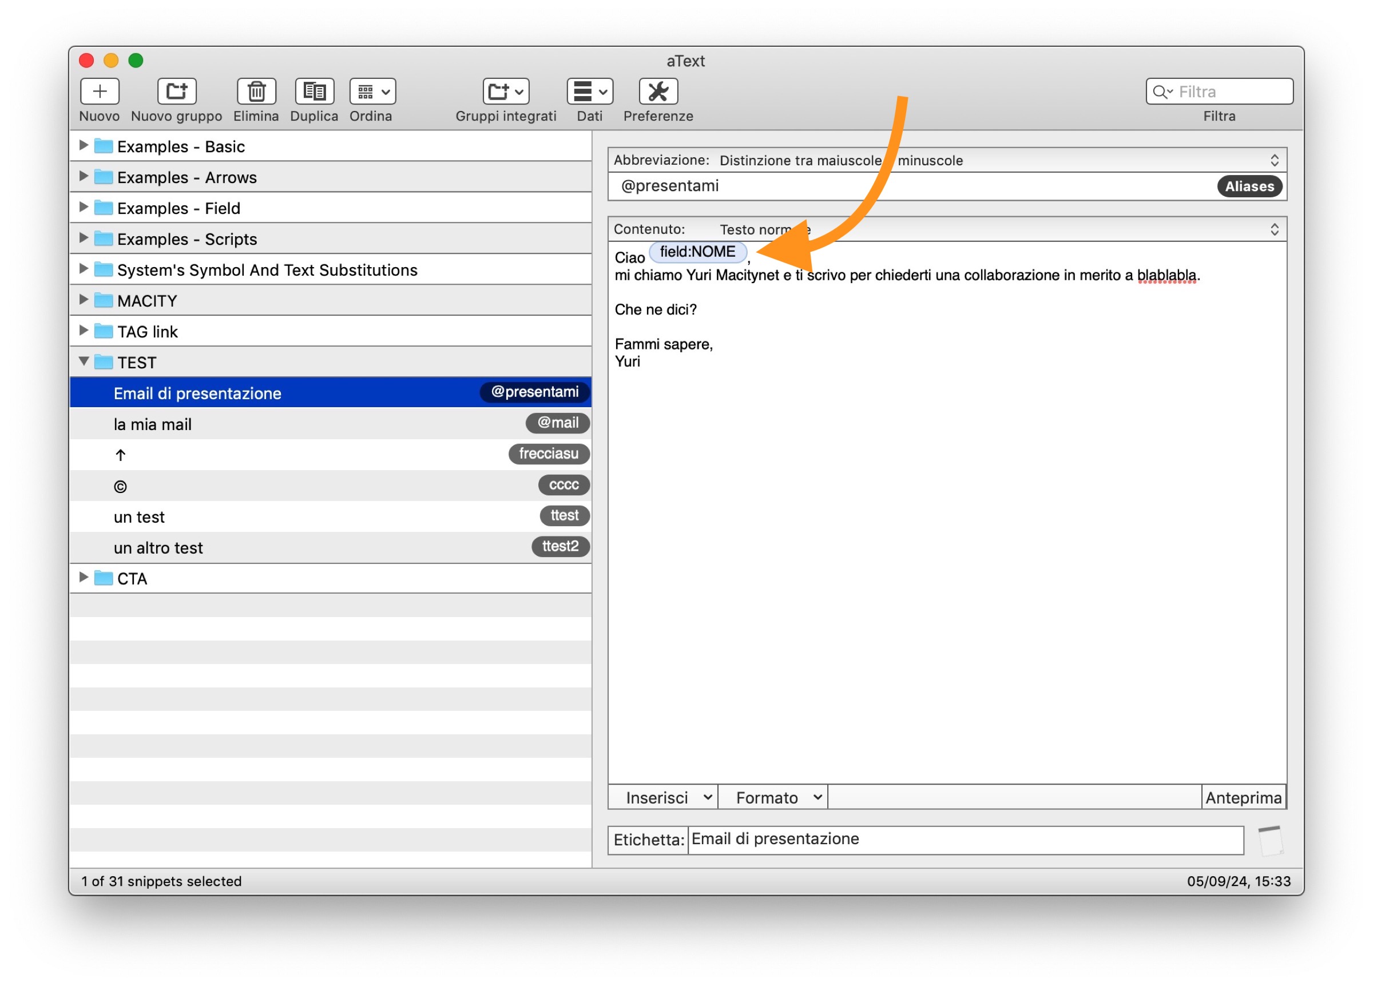Open the Contenuto text type dropdown
The width and height of the screenshot is (1373, 986).
pyautogui.click(x=1273, y=229)
